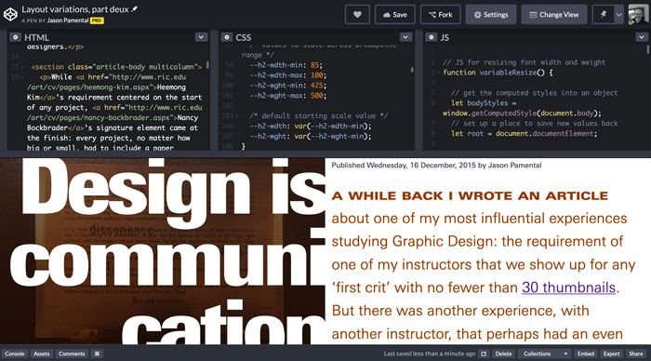
Task: Expand the CSS panel dropdown arrow
Action: 405,37
